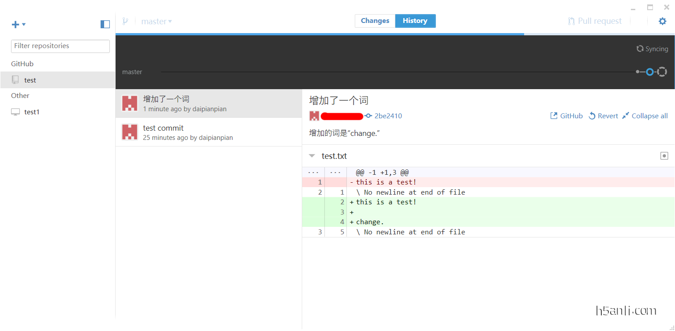This screenshot has width=675, height=331.
Task: Click commit hash 2be2410
Action: pyautogui.click(x=388, y=116)
